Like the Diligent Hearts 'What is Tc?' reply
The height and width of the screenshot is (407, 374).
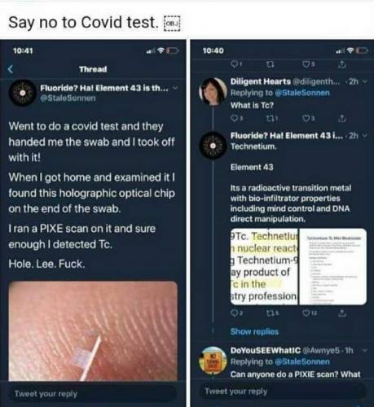pyautogui.click(x=307, y=118)
